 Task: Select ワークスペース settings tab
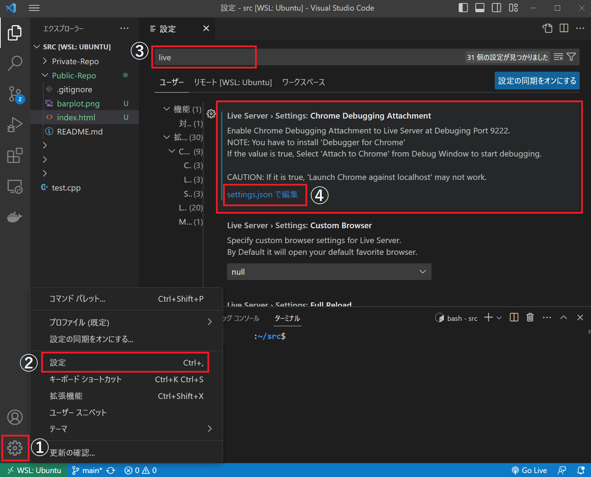(x=303, y=82)
